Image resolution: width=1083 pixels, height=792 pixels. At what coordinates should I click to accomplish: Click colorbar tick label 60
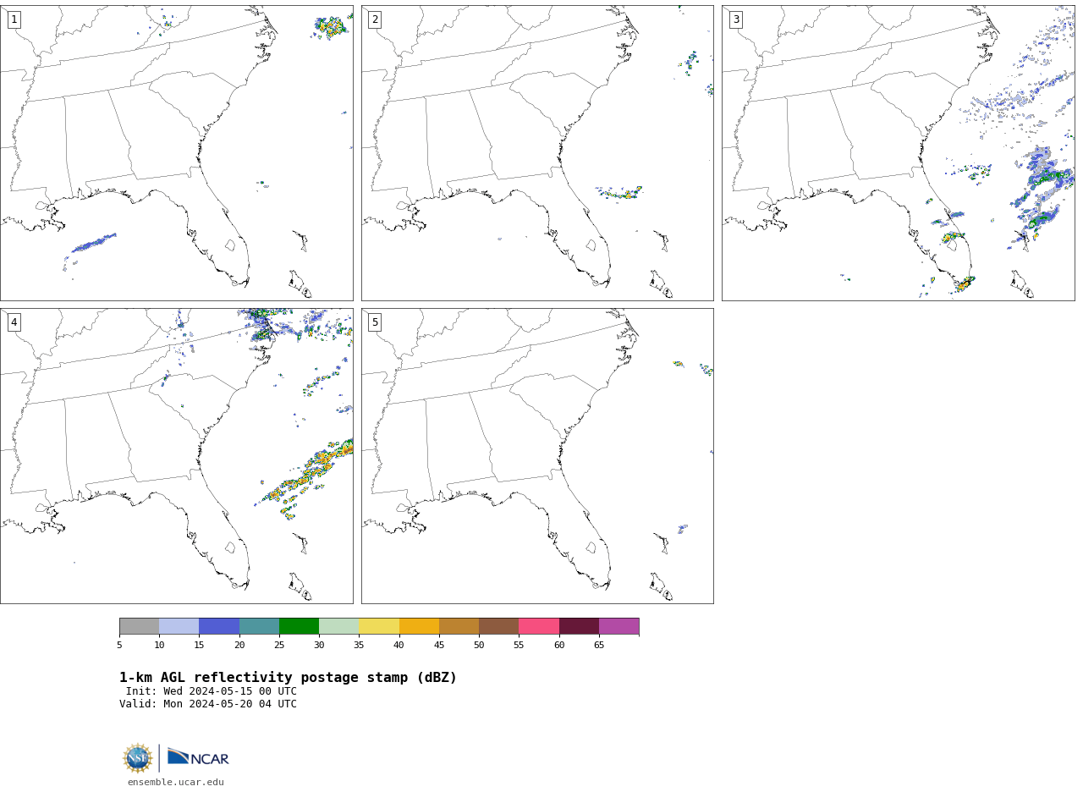click(x=559, y=645)
